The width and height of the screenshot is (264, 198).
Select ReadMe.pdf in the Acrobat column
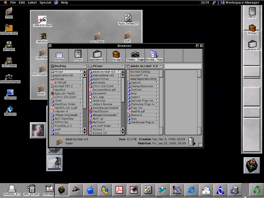[143, 111]
